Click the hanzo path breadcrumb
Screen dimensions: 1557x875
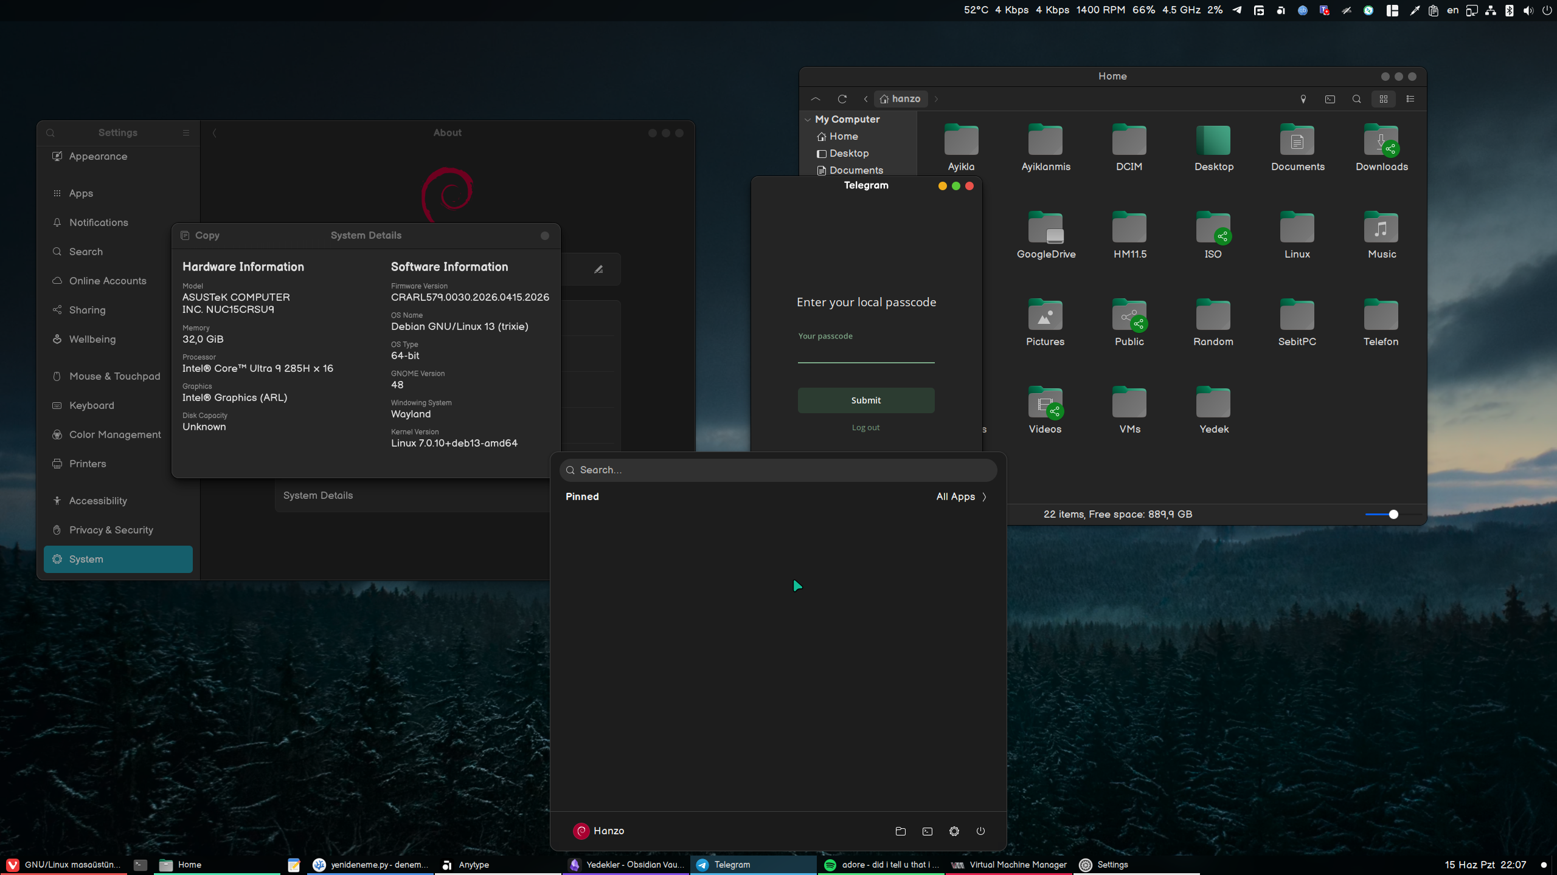click(x=901, y=99)
